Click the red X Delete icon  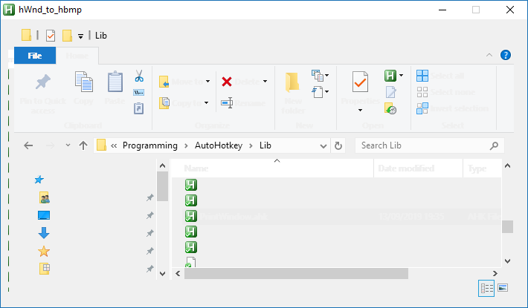[227, 82]
